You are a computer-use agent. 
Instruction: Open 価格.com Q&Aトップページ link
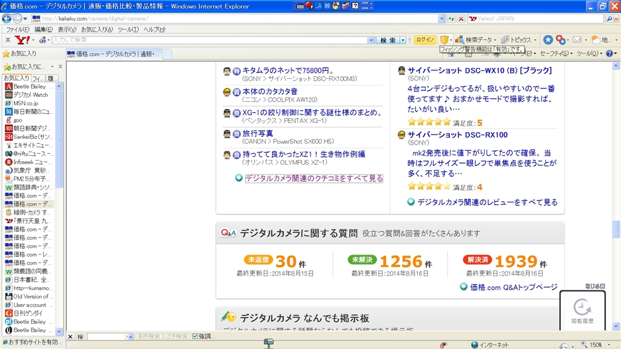(513, 287)
